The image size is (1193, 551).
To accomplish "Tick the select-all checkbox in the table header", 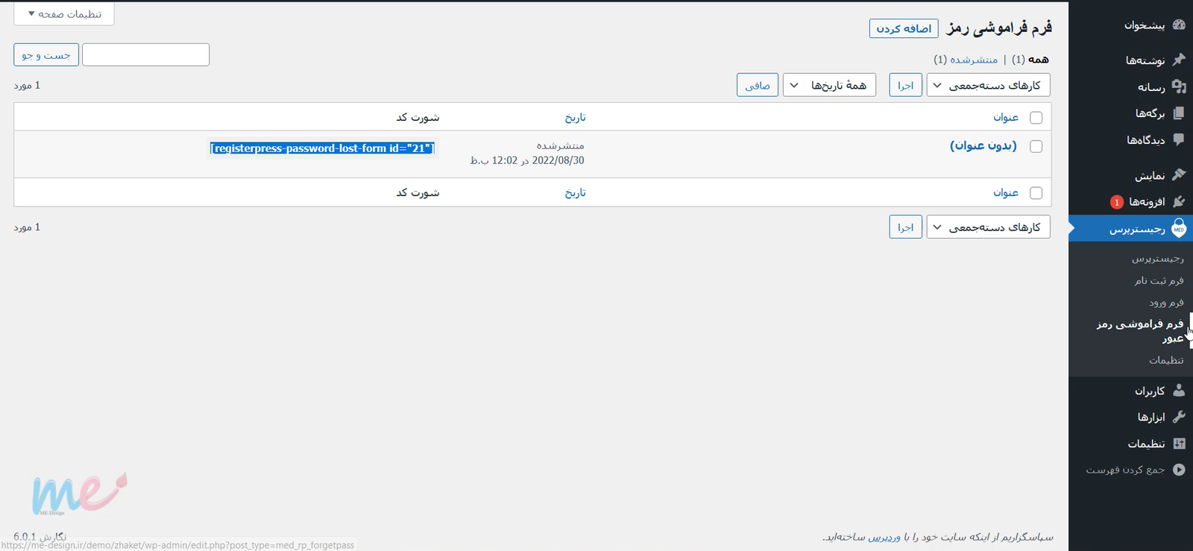I will click(x=1036, y=117).
